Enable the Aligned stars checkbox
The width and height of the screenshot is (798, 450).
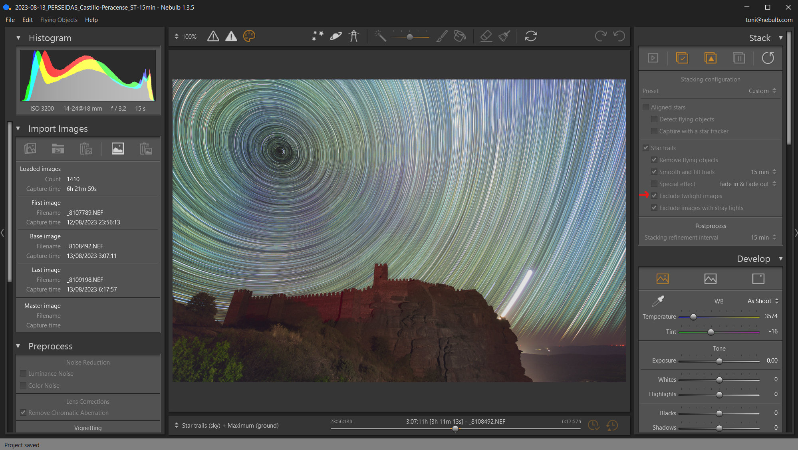point(646,107)
